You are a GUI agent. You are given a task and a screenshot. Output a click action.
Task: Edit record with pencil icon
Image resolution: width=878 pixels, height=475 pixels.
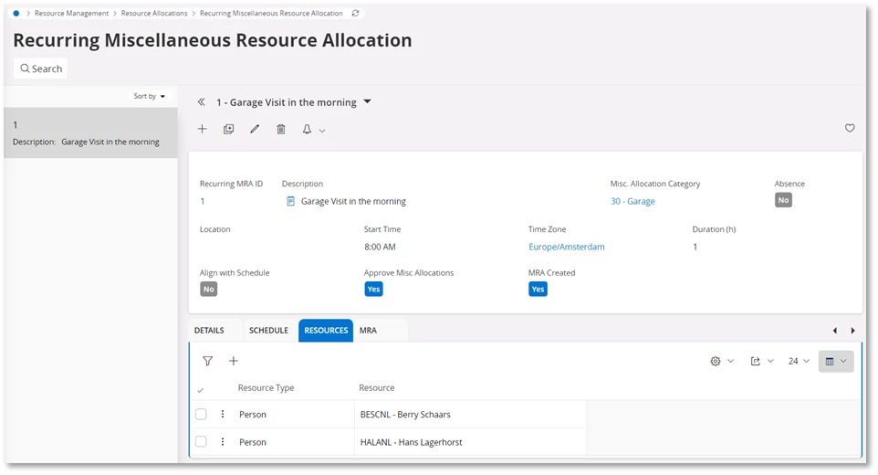[x=255, y=130]
